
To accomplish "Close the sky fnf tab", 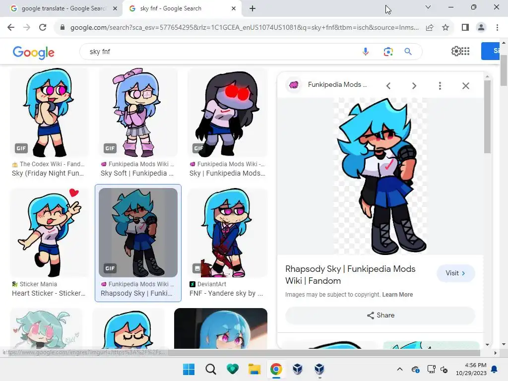I will pos(234,8).
